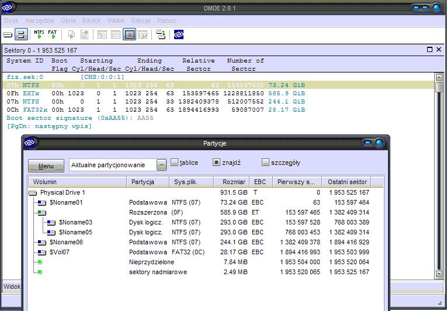This screenshot has width=447, height=311.
Task: Click the partitions toolbar icon
Action: (x=21, y=34)
